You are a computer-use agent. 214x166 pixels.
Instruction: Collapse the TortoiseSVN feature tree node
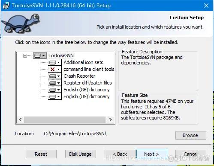25,55
